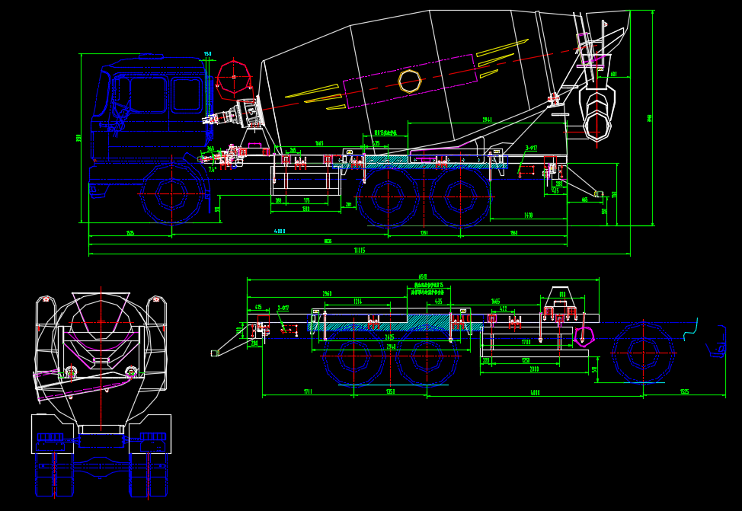The image size is (742, 511).
Task: Click the 4000 wheelbase dimension in chassis view
Action: pos(535,392)
